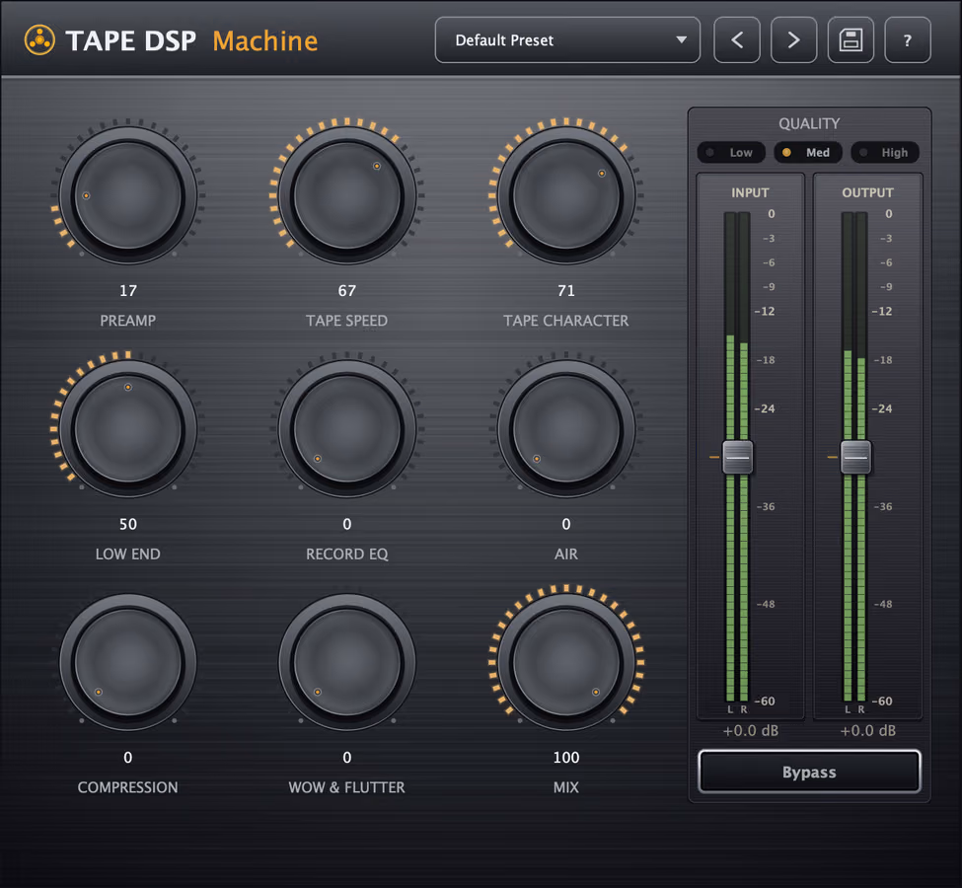This screenshot has width=962, height=888.
Task: Click the QUALITY section heading
Action: [809, 124]
